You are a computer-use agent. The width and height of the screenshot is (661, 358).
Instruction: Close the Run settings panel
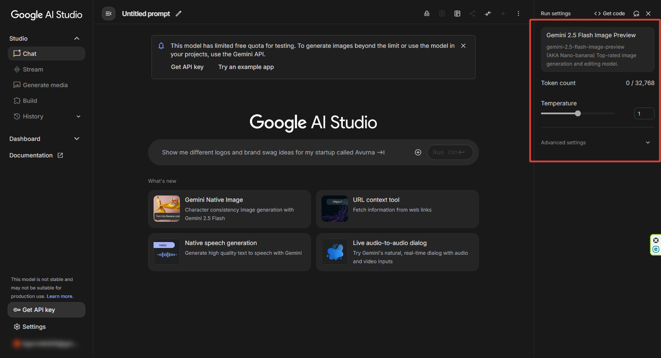tap(648, 14)
